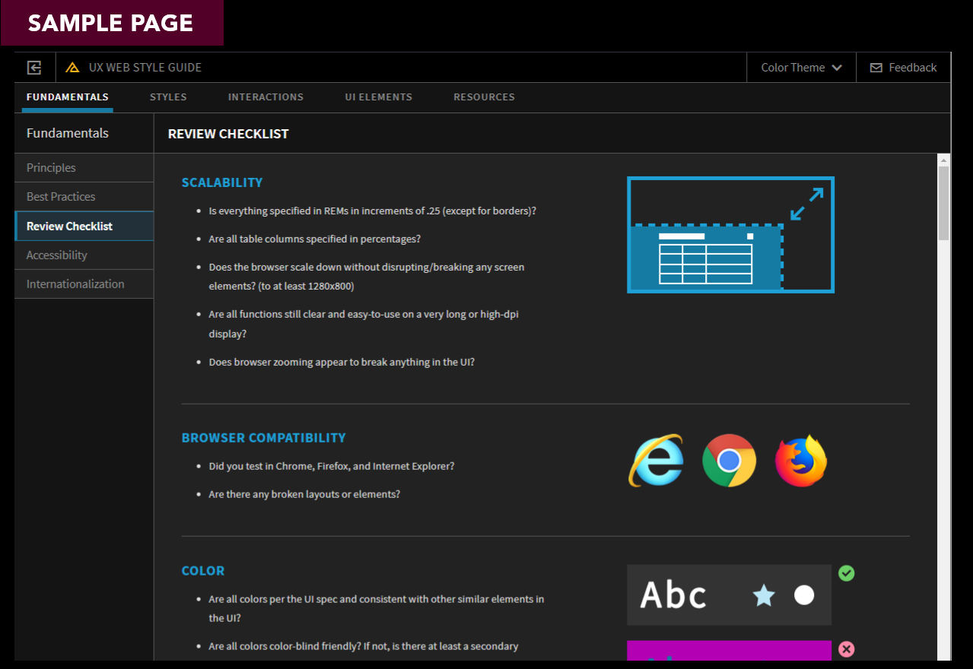Click the white circle in color sample
The height and width of the screenshot is (669, 973).
pos(804,595)
